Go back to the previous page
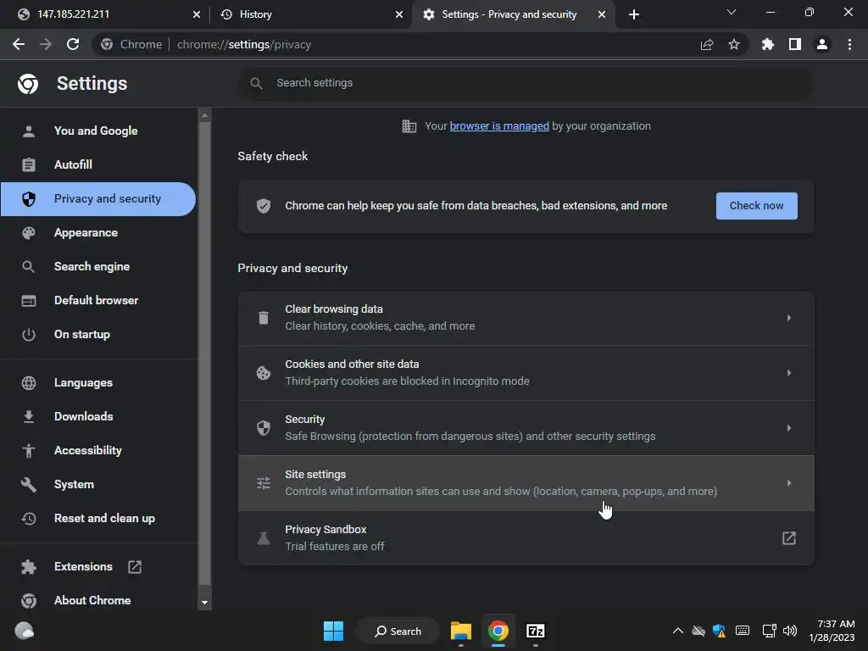868x651 pixels. click(x=19, y=44)
